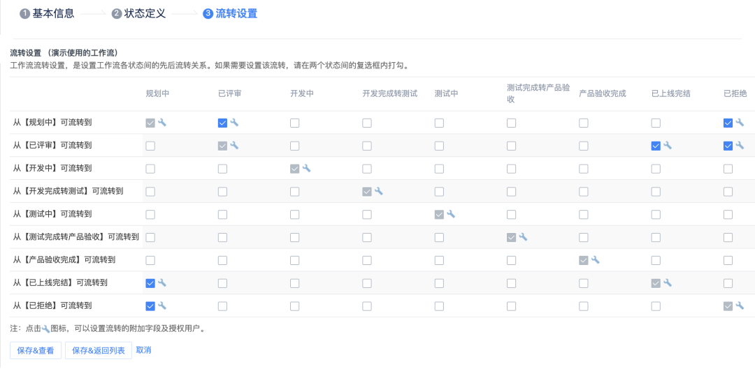This screenshot has width=755, height=371.
Task: Click wrench icon in 开发中 to 开发中 cell
Action: pos(306,169)
